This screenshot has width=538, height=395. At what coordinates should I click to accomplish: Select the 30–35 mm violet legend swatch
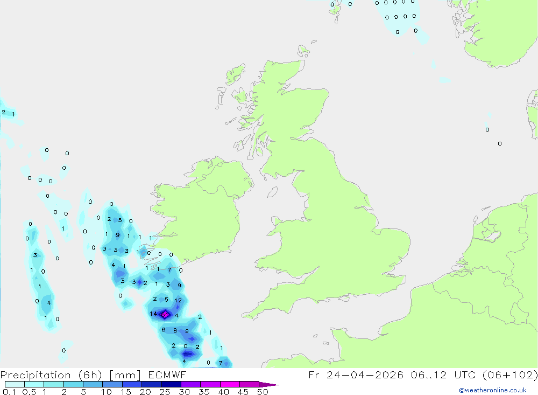click(191, 384)
